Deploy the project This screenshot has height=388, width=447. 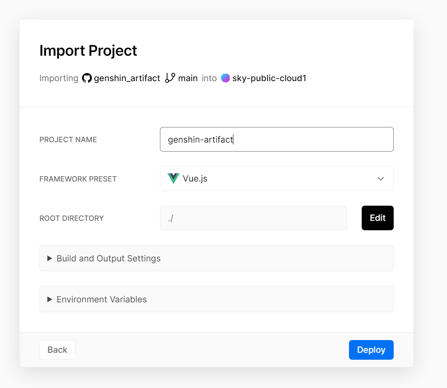click(x=371, y=350)
